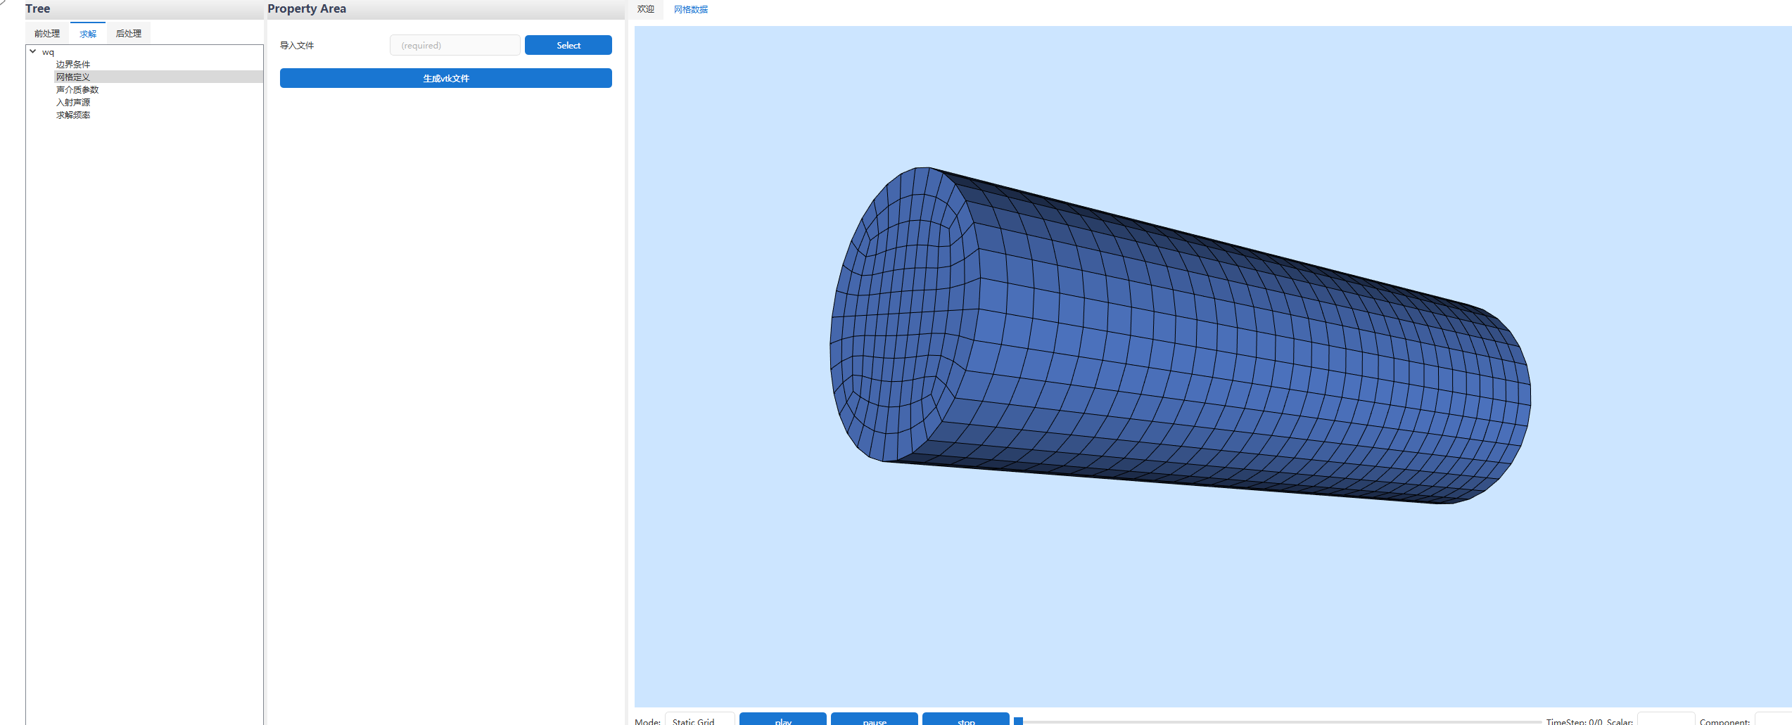
Task: Switch to the 后处理 tab
Action: [x=129, y=33]
